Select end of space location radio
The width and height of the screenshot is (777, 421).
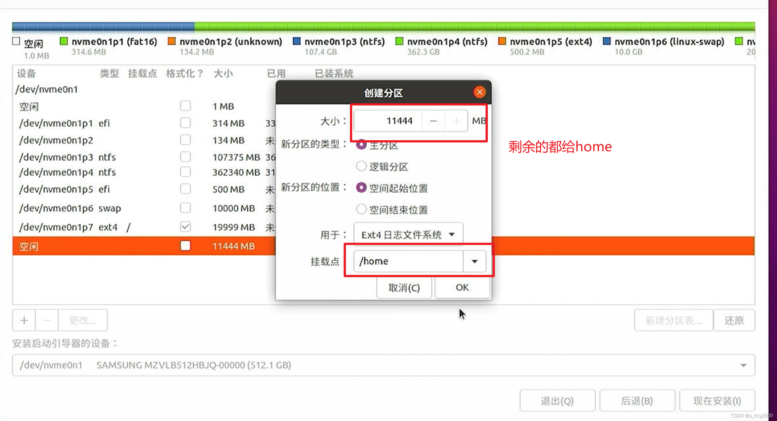coord(361,209)
